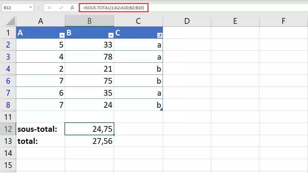
Task: Select row 13 header
Action: coord(8,141)
